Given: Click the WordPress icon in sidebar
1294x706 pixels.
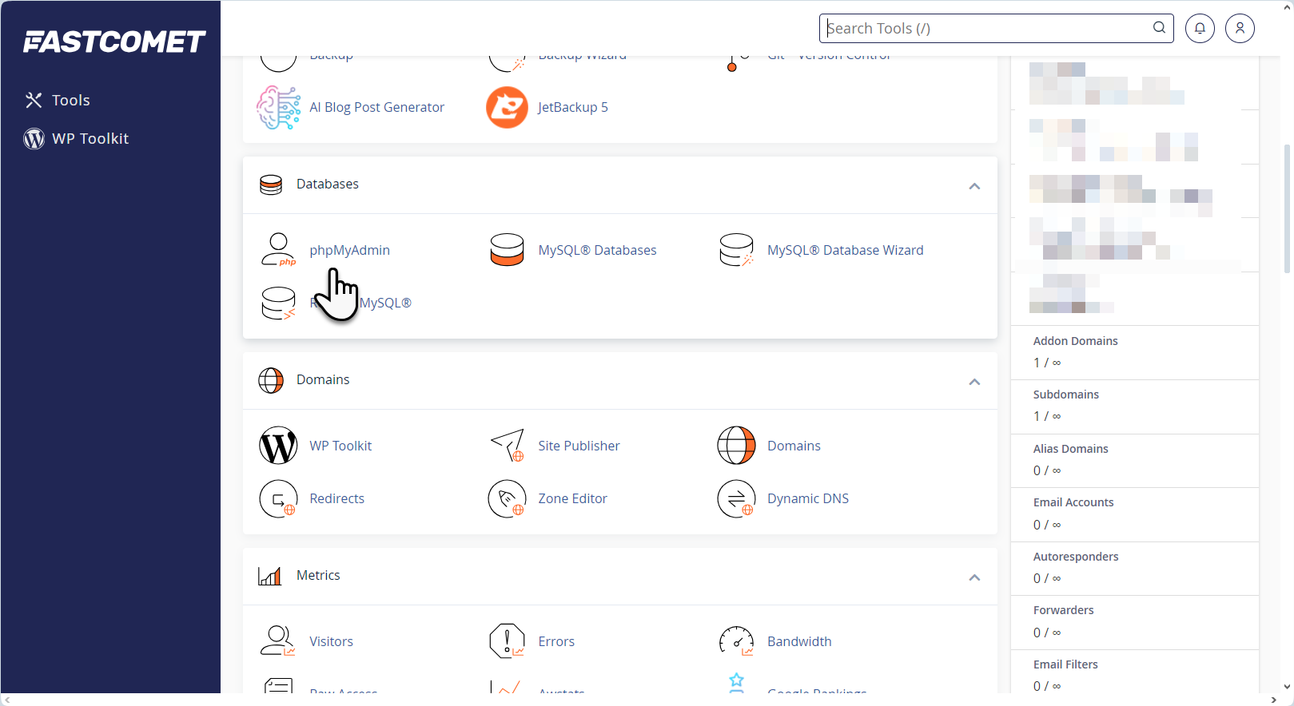Looking at the screenshot, I should point(34,139).
